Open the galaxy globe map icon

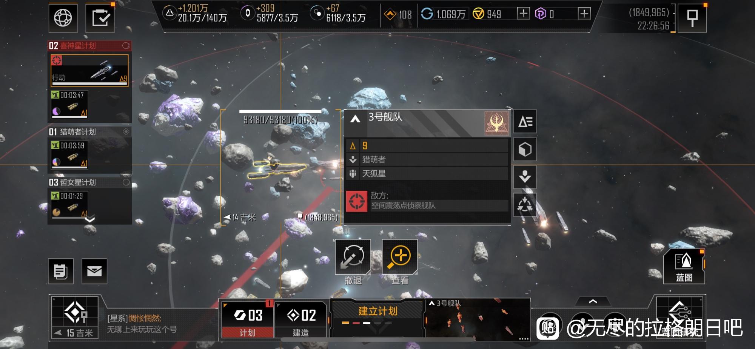coord(63,18)
